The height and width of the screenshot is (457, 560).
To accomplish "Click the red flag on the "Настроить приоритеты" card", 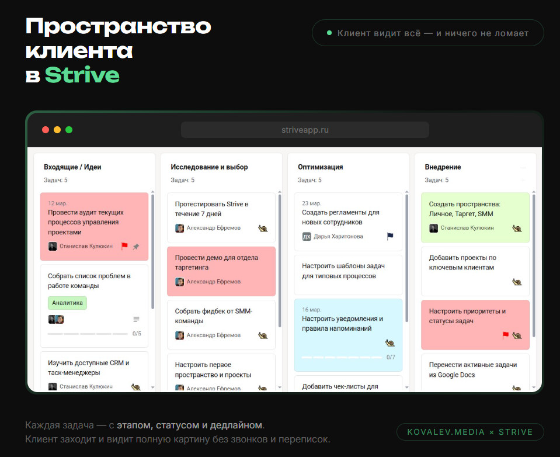I will (x=505, y=335).
